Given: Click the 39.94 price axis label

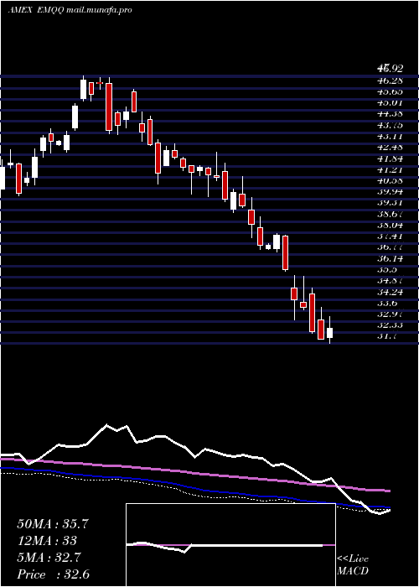Looking at the screenshot, I should click(390, 192).
